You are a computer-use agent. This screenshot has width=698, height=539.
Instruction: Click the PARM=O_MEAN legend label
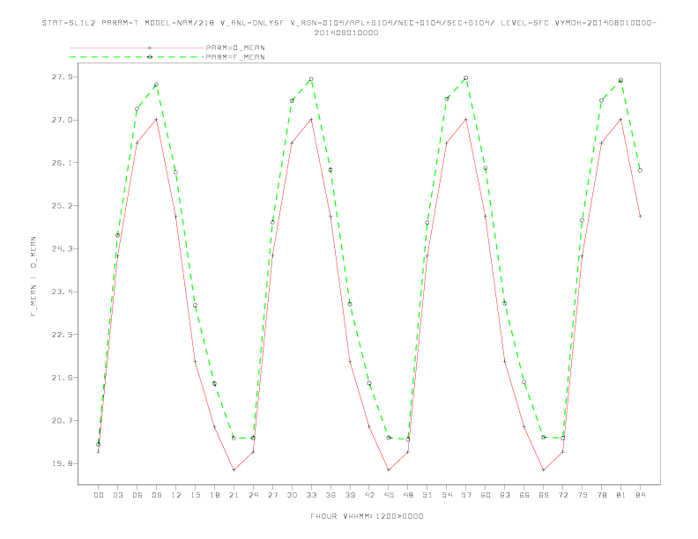[235, 48]
